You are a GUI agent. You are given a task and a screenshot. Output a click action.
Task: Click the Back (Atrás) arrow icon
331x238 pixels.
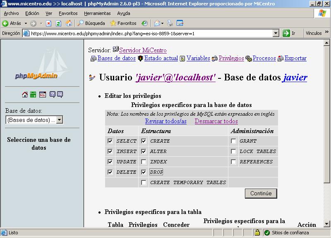click(5, 23)
